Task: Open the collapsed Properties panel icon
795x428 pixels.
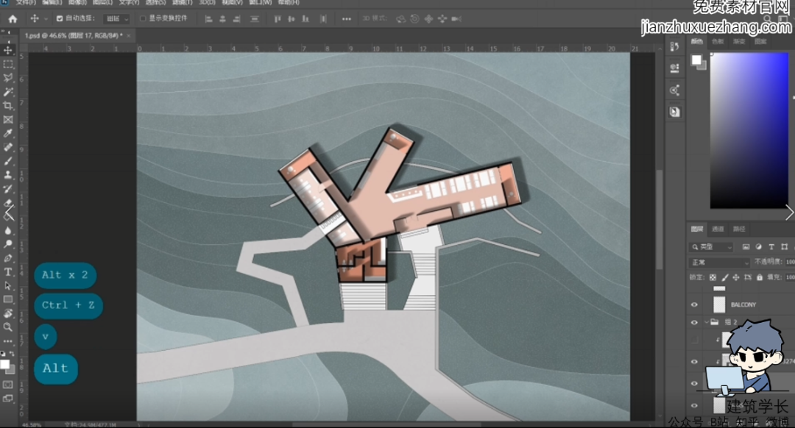Action: pos(674,68)
